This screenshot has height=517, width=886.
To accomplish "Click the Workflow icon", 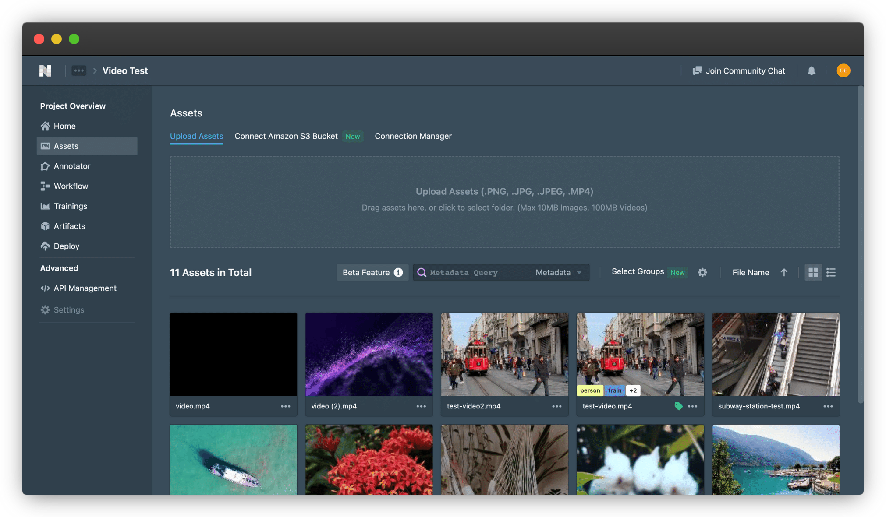I will point(46,186).
